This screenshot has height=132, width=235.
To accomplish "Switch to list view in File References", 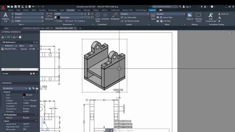I will point(34,43).
